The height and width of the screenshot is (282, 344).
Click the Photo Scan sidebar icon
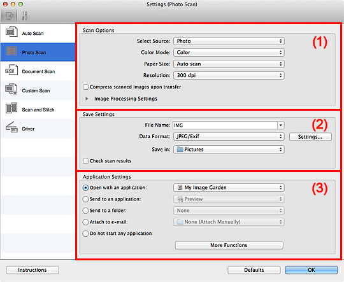click(11, 52)
